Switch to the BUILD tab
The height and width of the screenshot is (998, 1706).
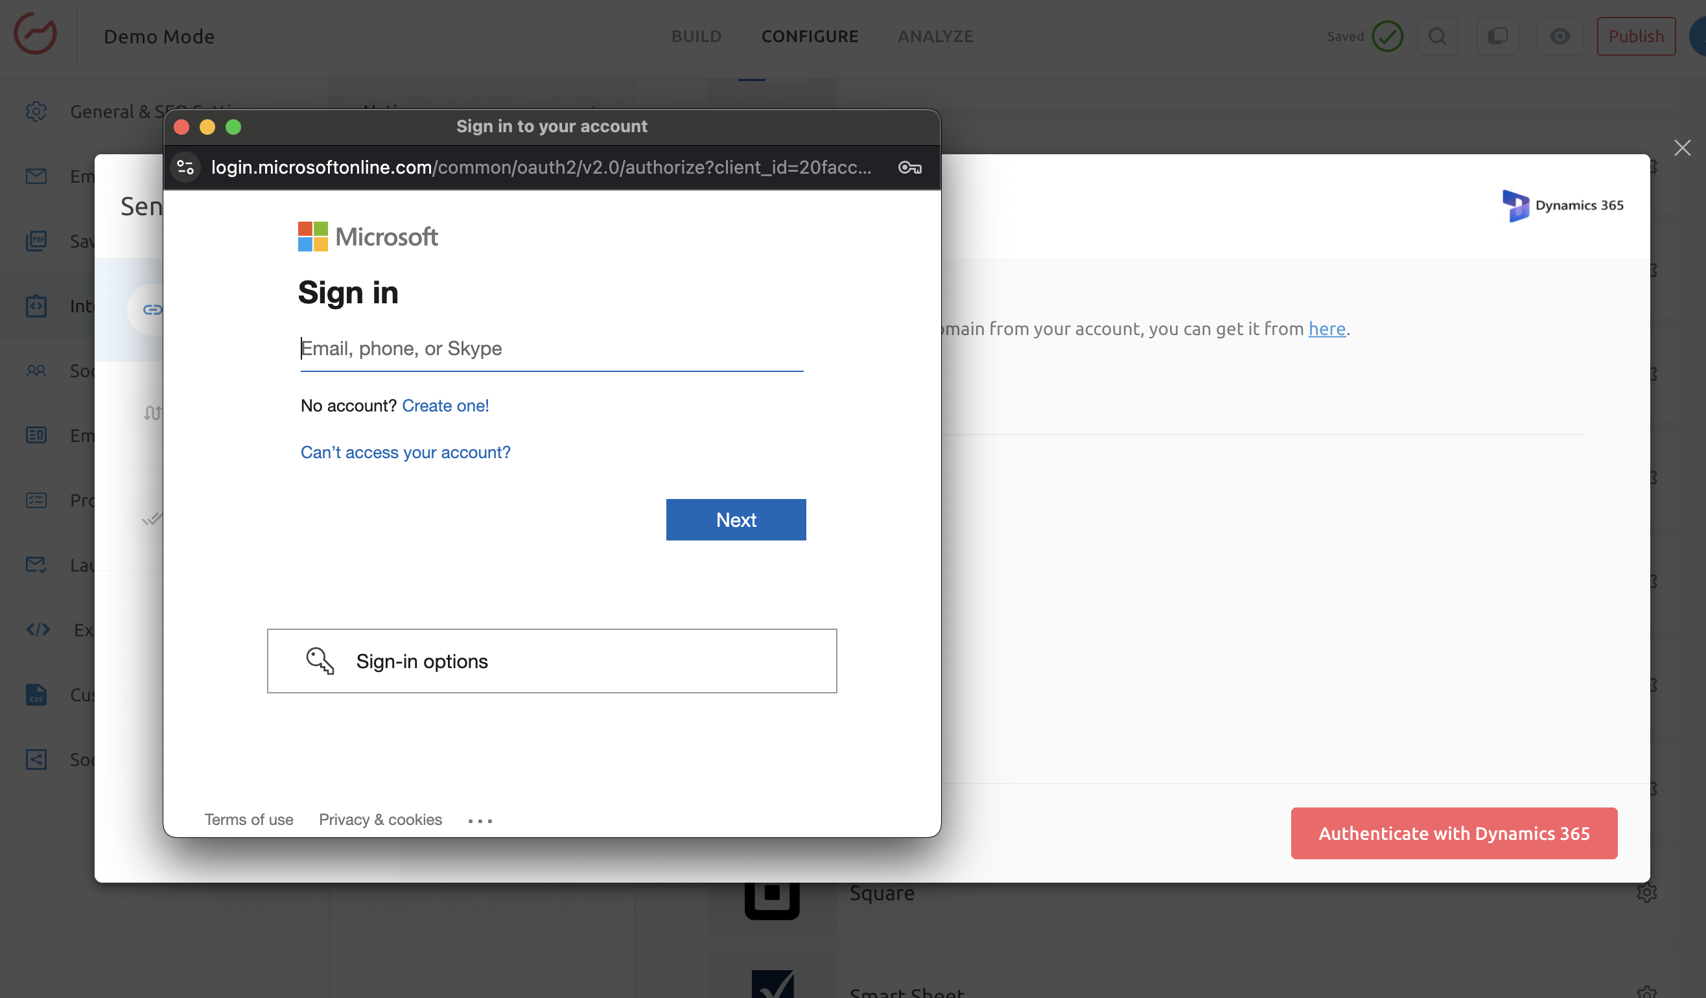(x=697, y=36)
